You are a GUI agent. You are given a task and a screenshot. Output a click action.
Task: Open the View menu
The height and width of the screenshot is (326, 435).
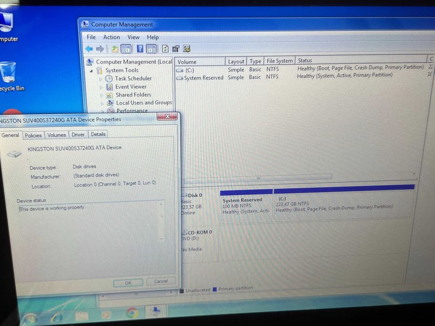[133, 37]
